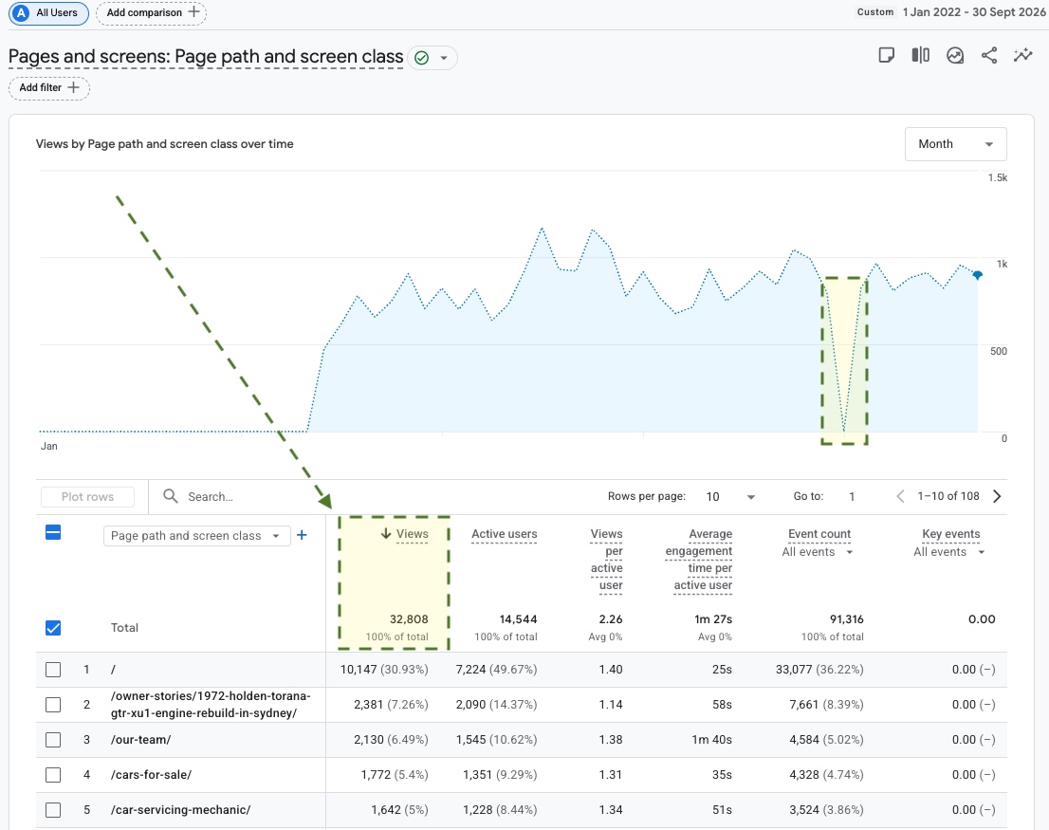Sort by Average engagement time column
1049x830 pixels.
pyautogui.click(x=699, y=559)
